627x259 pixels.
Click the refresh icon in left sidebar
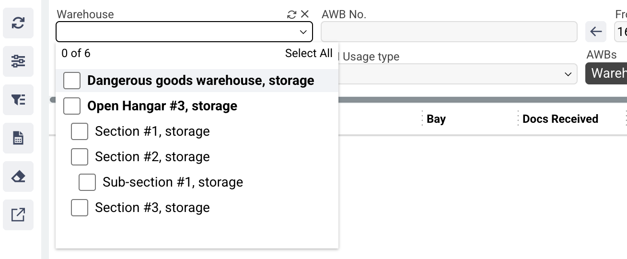click(18, 23)
